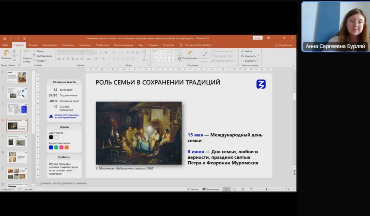Switch to Reading view in status bar

[x=243, y=189]
